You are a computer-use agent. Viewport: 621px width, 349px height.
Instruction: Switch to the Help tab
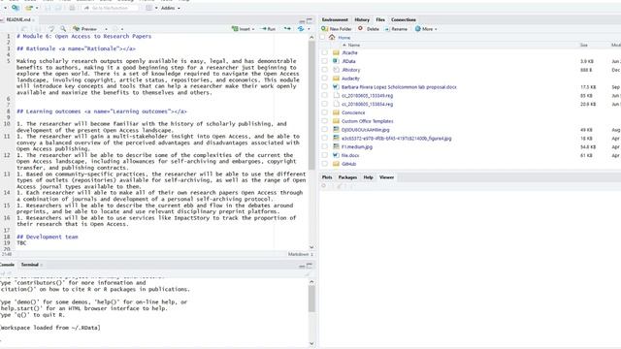tap(368, 177)
